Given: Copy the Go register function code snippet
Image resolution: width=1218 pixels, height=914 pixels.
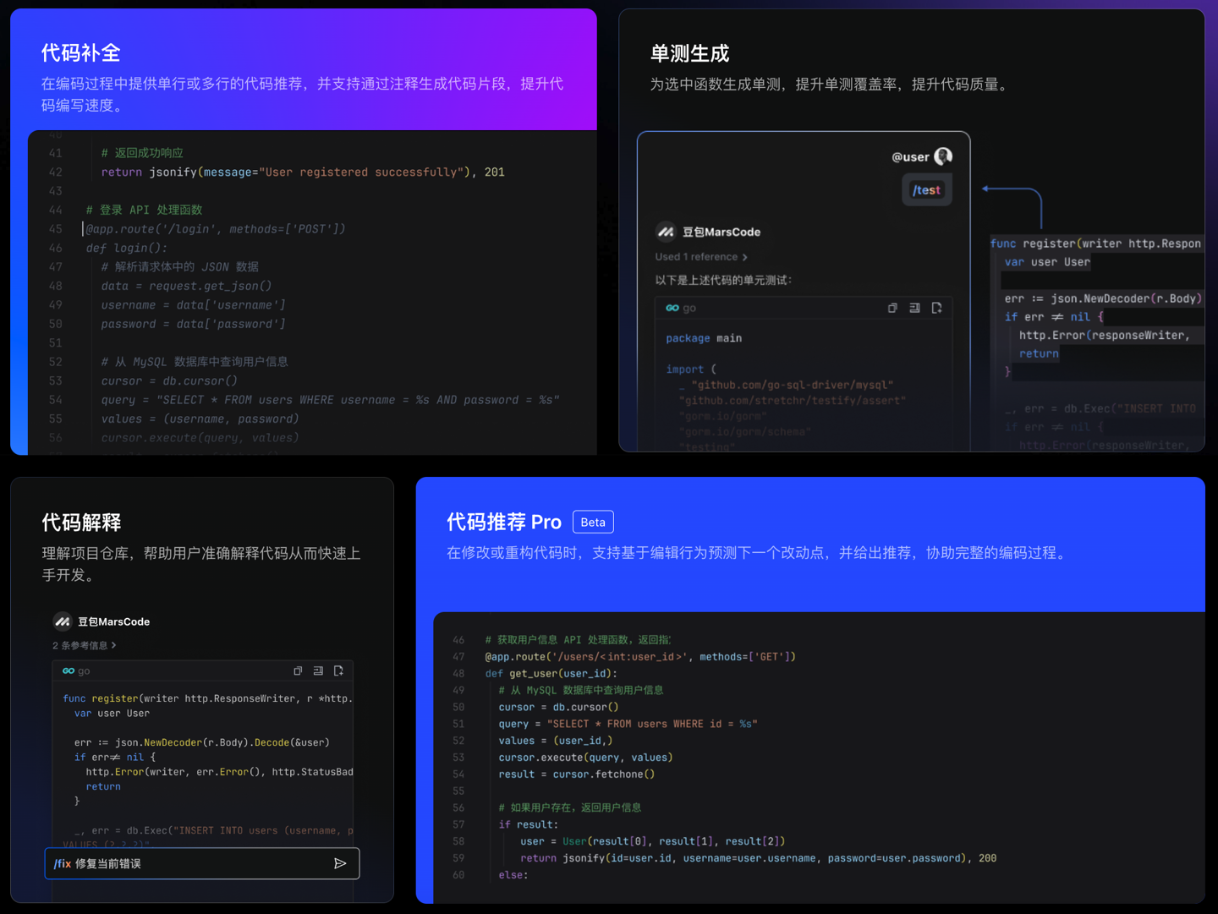Looking at the screenshot, I should pos(298,670).
